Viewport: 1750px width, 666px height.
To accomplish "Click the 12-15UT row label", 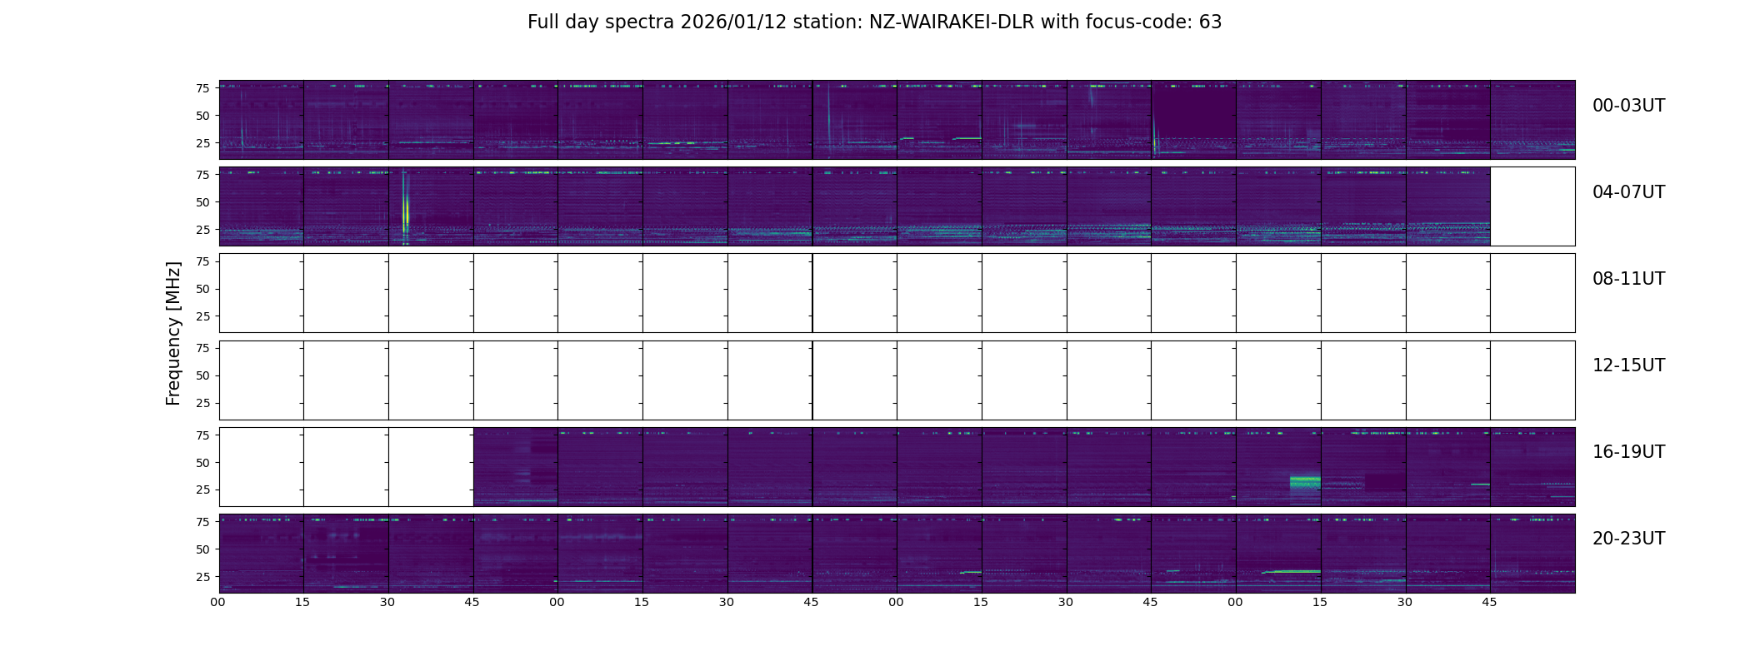I will tap(1628, 365).
